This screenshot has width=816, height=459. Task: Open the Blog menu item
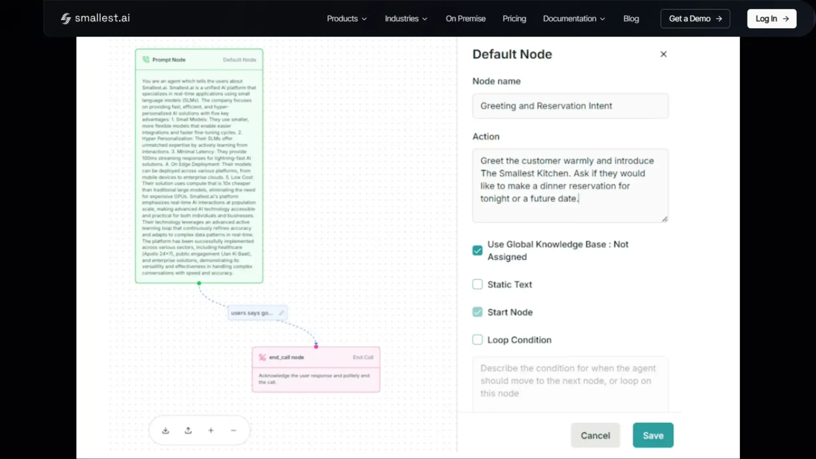coord(631,19)
